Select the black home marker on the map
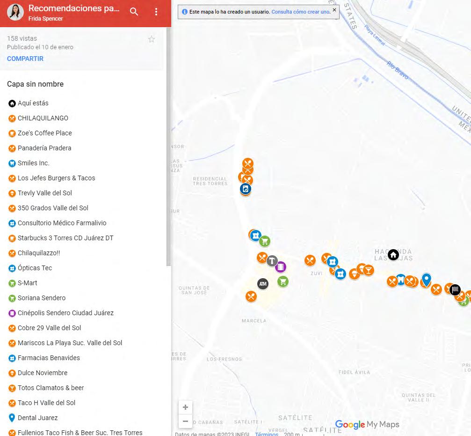Screen dimensions: 471x436 coord(393,255)
